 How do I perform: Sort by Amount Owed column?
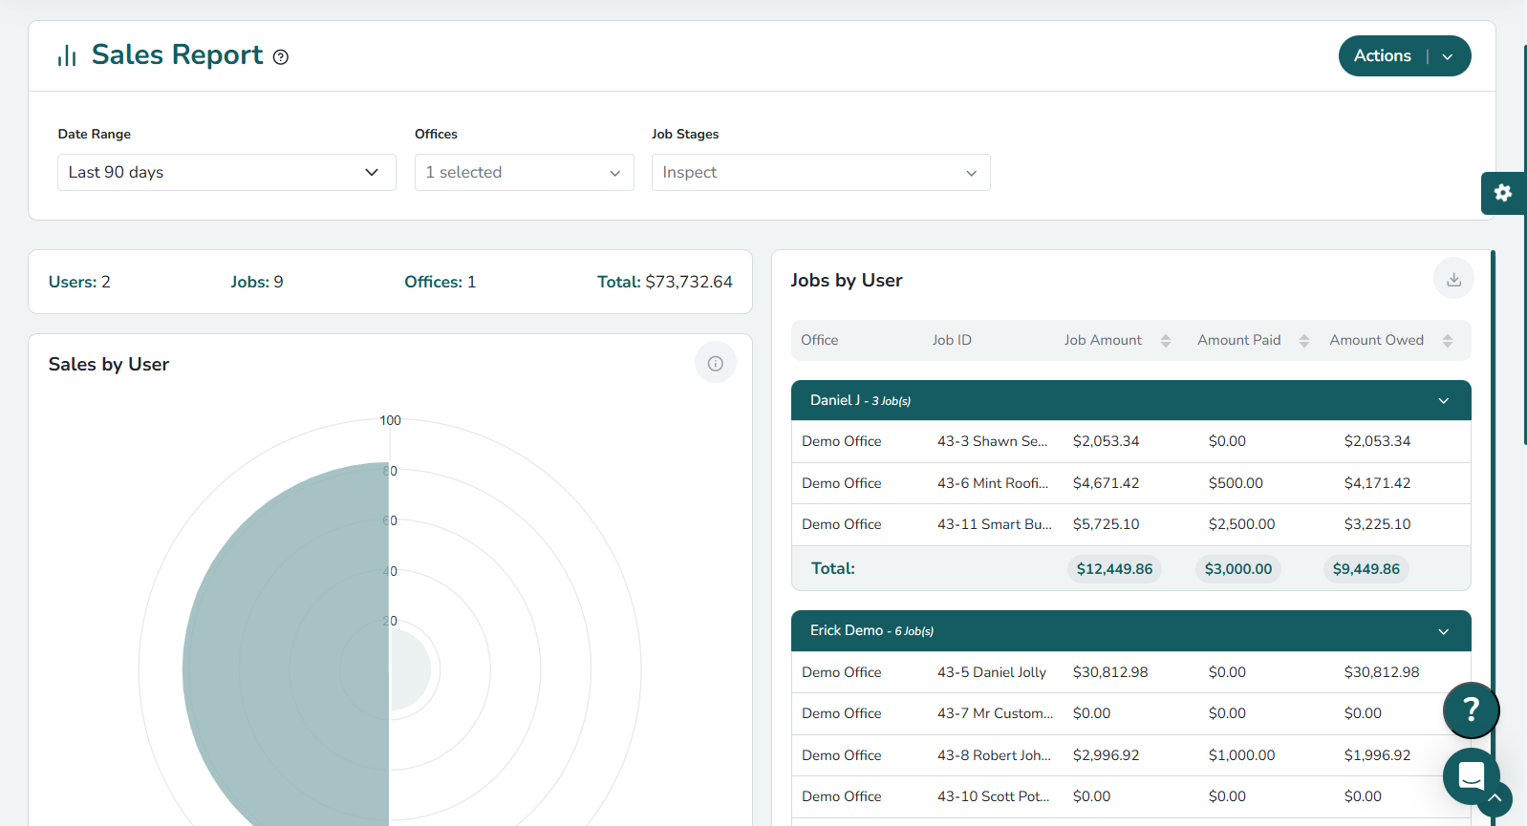coord(1447,341)
